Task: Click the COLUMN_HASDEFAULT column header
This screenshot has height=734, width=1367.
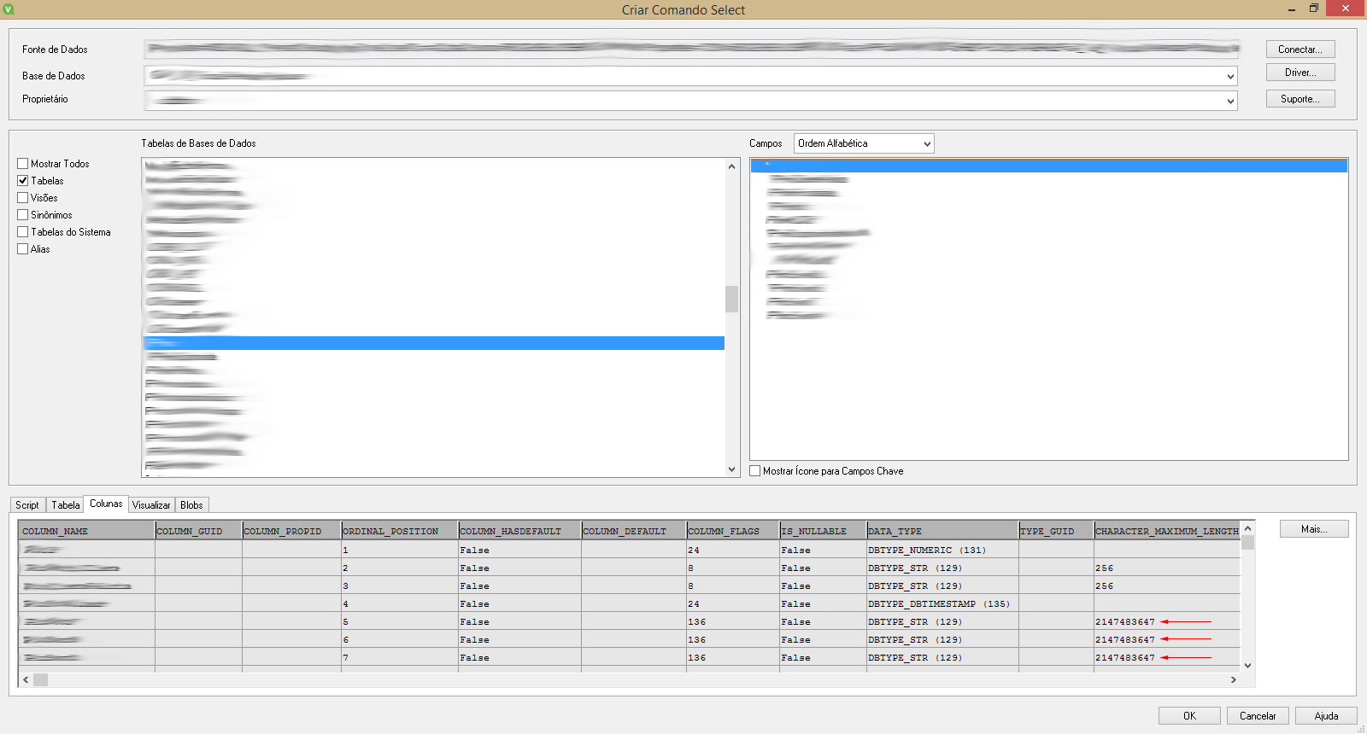Action: point(519,531)
